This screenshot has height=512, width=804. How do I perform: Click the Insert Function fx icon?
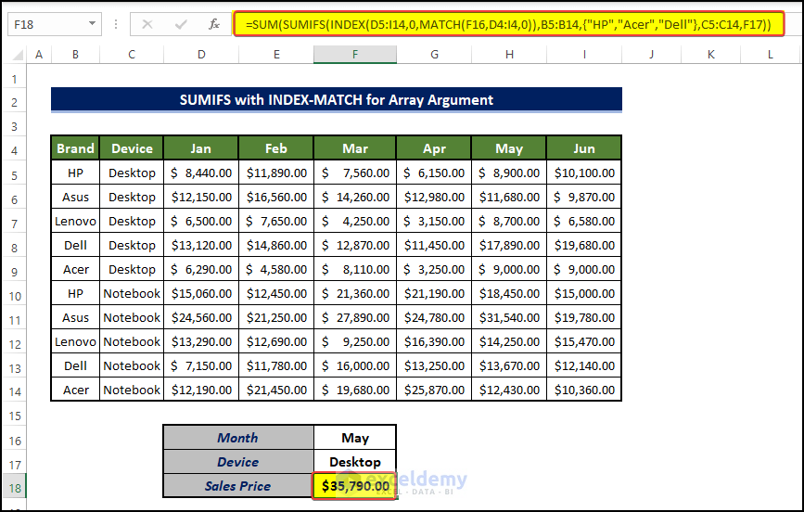(x=213, y=23)
